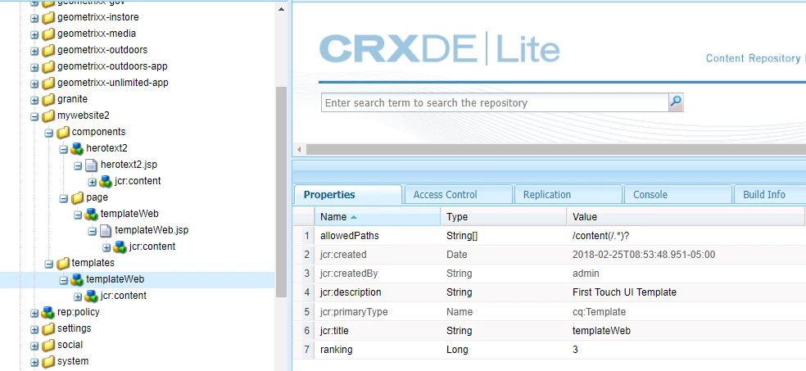Open the Console tab

(678, 195)
